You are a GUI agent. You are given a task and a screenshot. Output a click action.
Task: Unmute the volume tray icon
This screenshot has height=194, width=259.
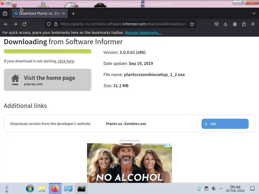[214, 188]
